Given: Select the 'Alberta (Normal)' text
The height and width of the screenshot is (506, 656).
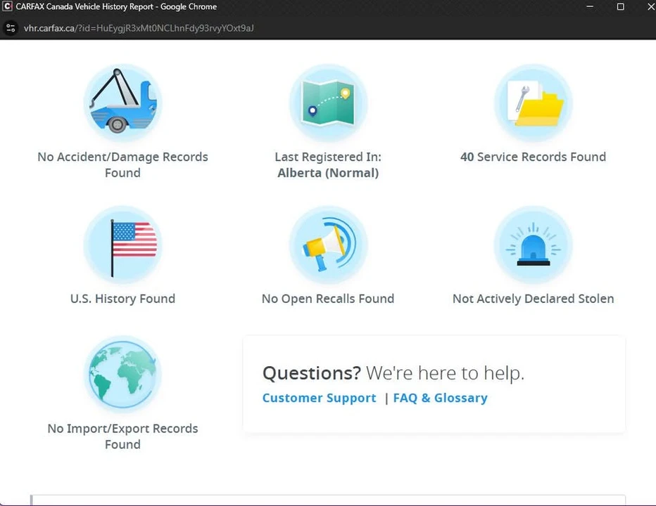Looking at the screenshot, I should coord(328,173).
